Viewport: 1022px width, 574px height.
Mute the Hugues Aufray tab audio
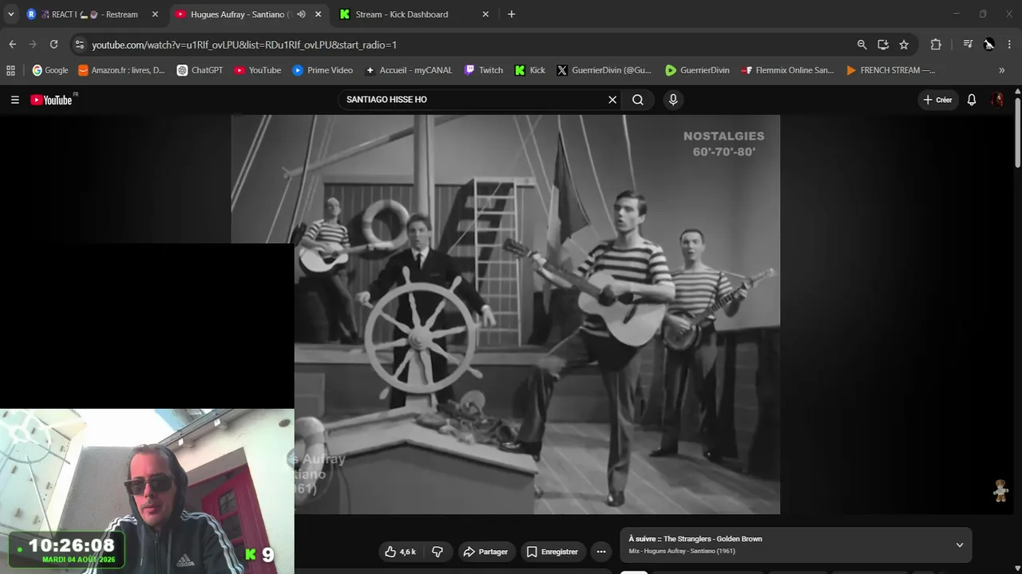click(301, 14)
